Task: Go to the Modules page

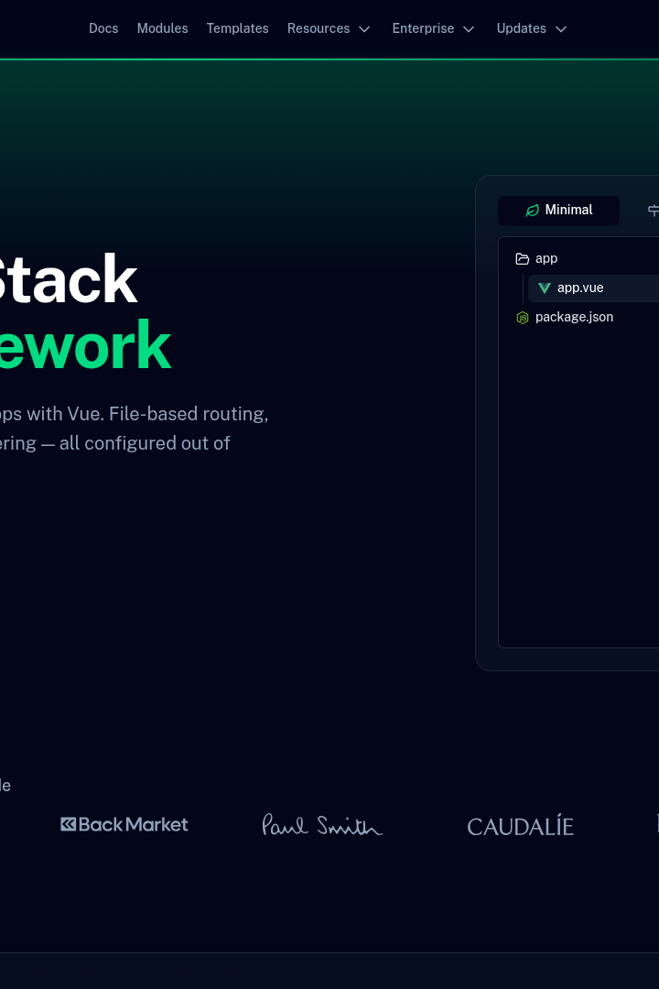Action: pyautogui.click(x=162, y=28)
